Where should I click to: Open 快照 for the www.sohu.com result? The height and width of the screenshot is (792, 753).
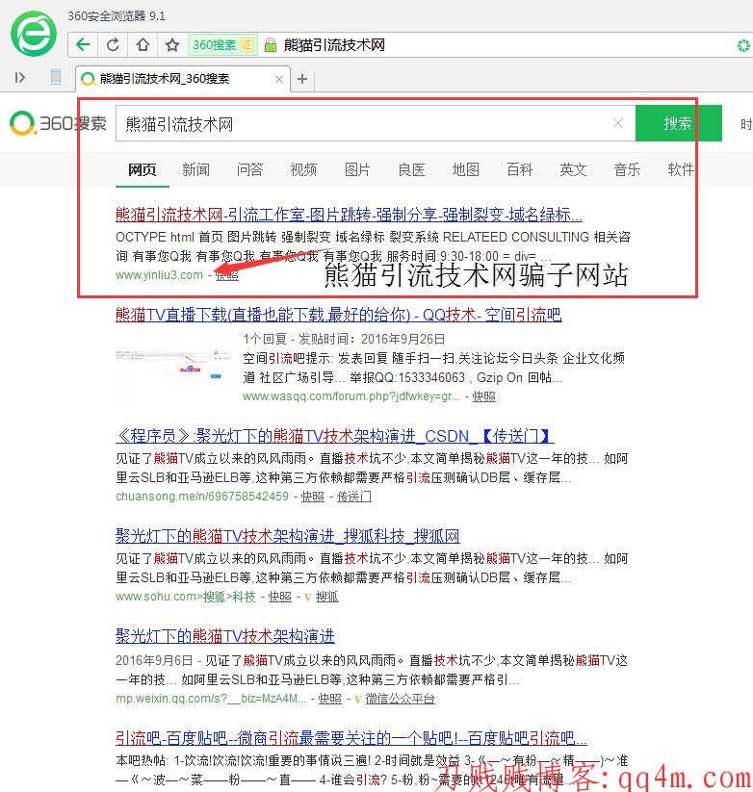click(280, 597)
